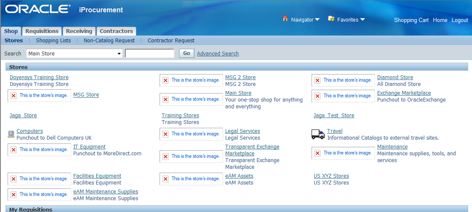Open the Favorites dropdown menu
The height and width of the screenshot is (212, 472).
[x=351, y=20]
